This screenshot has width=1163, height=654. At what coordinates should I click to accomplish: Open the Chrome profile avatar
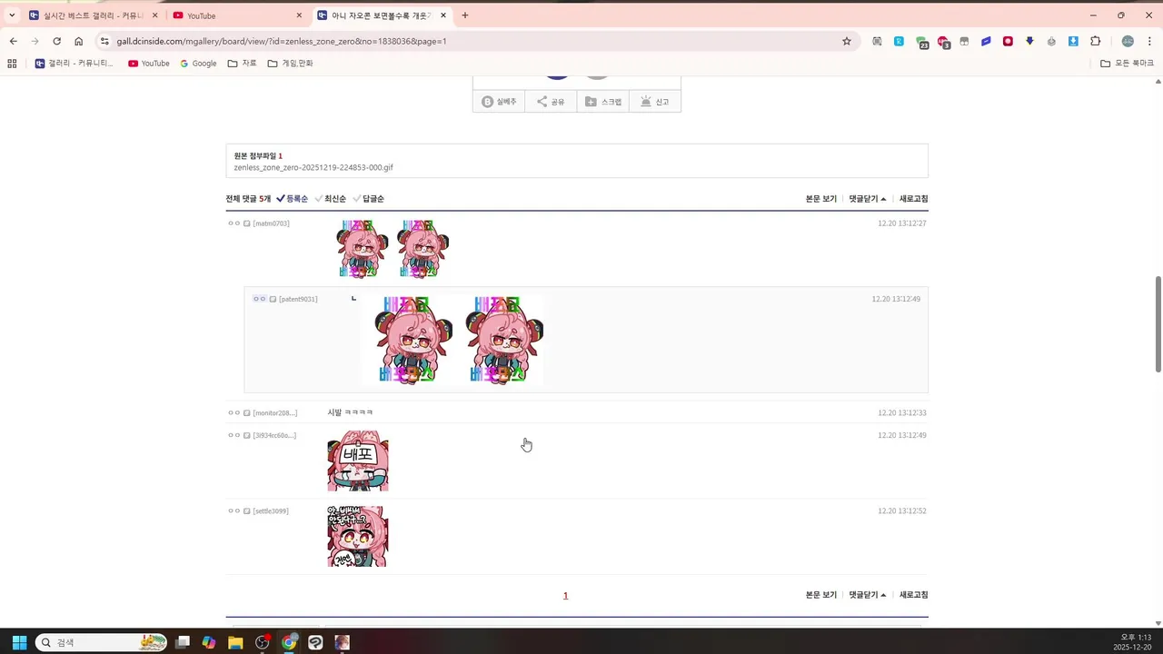[x=1128, y=41]
